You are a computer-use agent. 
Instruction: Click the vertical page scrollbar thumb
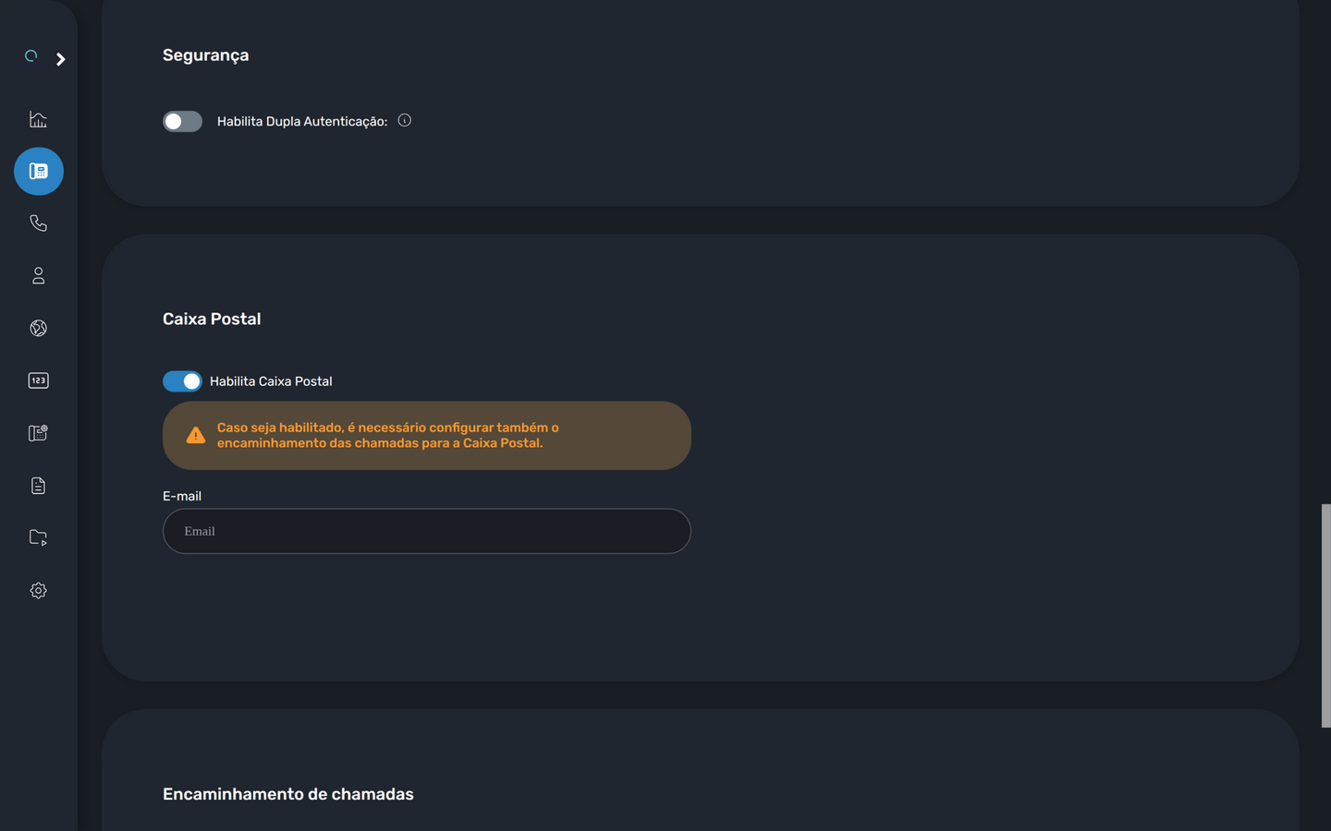pos(1325,616)
